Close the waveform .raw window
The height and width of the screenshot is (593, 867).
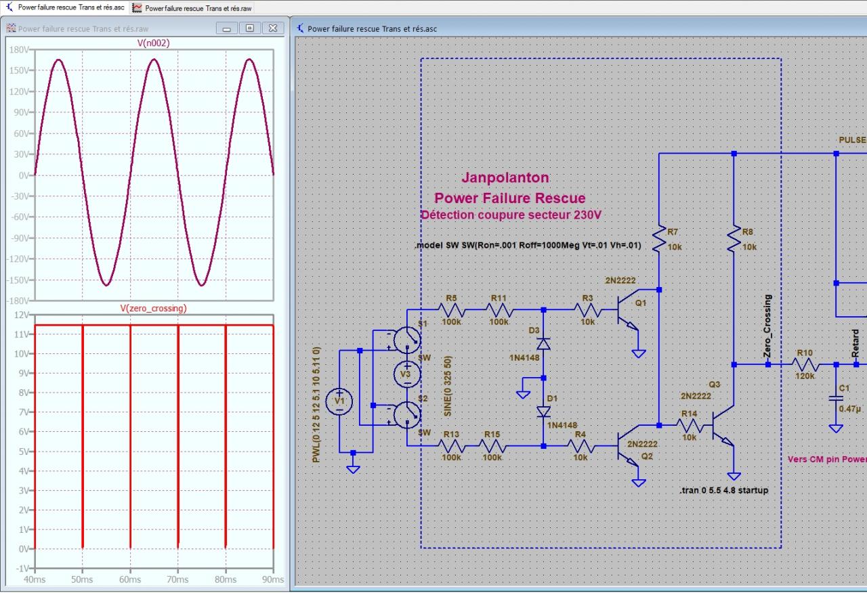[x=273, y=28]
